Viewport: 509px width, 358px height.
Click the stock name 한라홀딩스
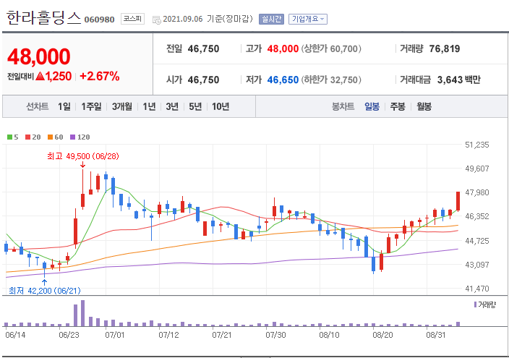point(43,17)
